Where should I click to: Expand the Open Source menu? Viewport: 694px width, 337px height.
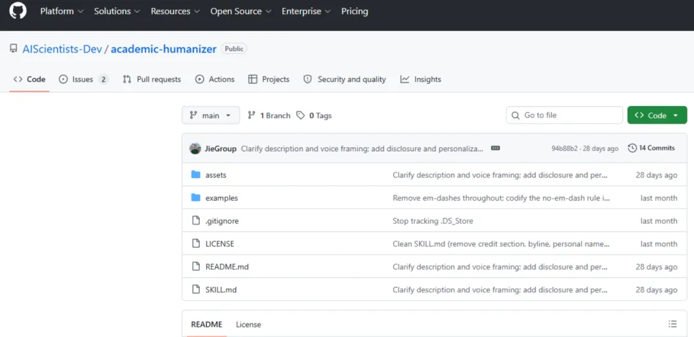pyautogui.click(x=241, y=11)
